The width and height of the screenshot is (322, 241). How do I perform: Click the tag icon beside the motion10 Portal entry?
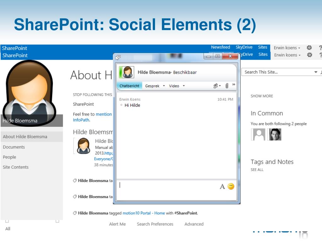(75, 213)
